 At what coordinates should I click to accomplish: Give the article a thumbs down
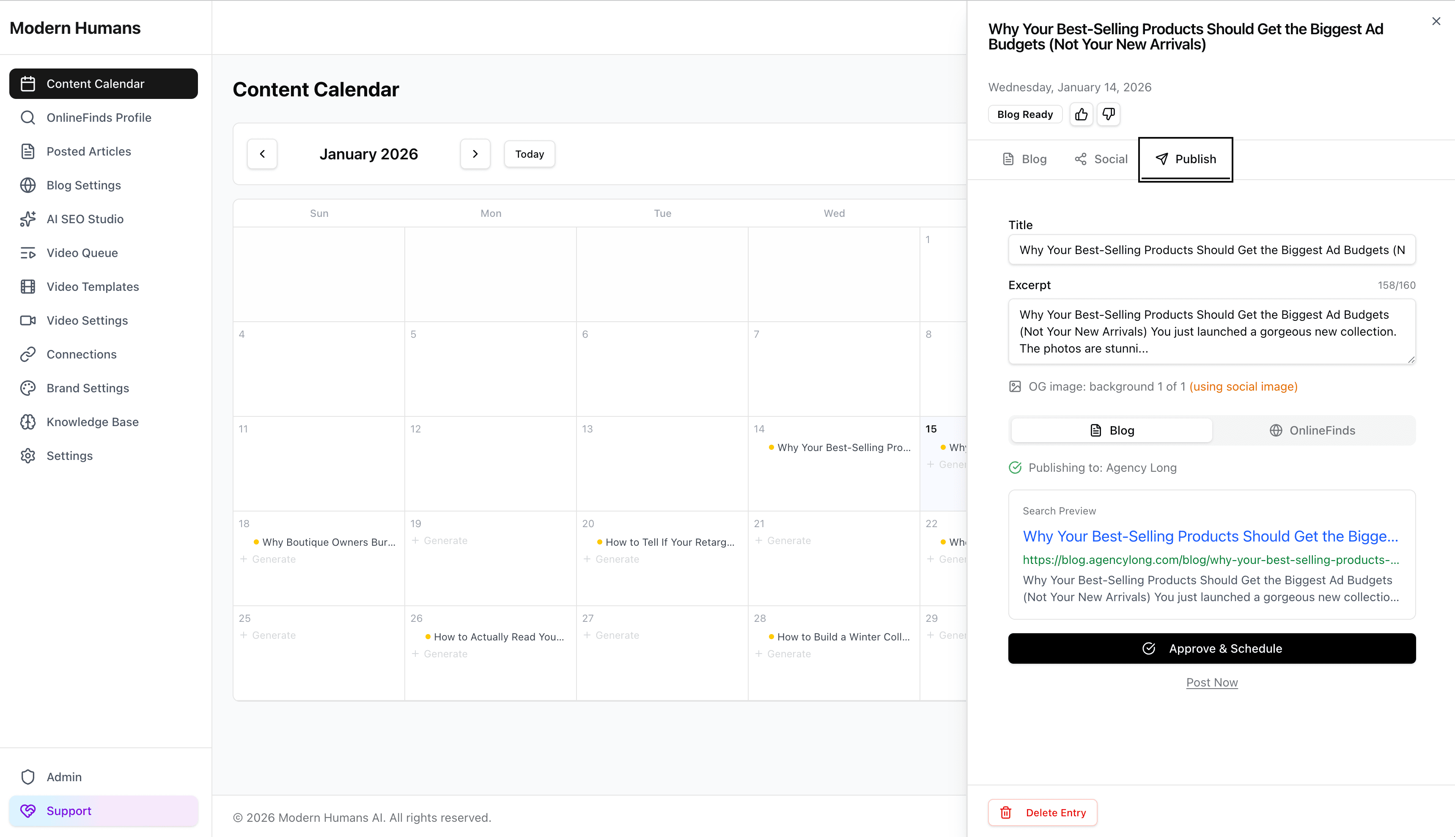(1109, 114)
